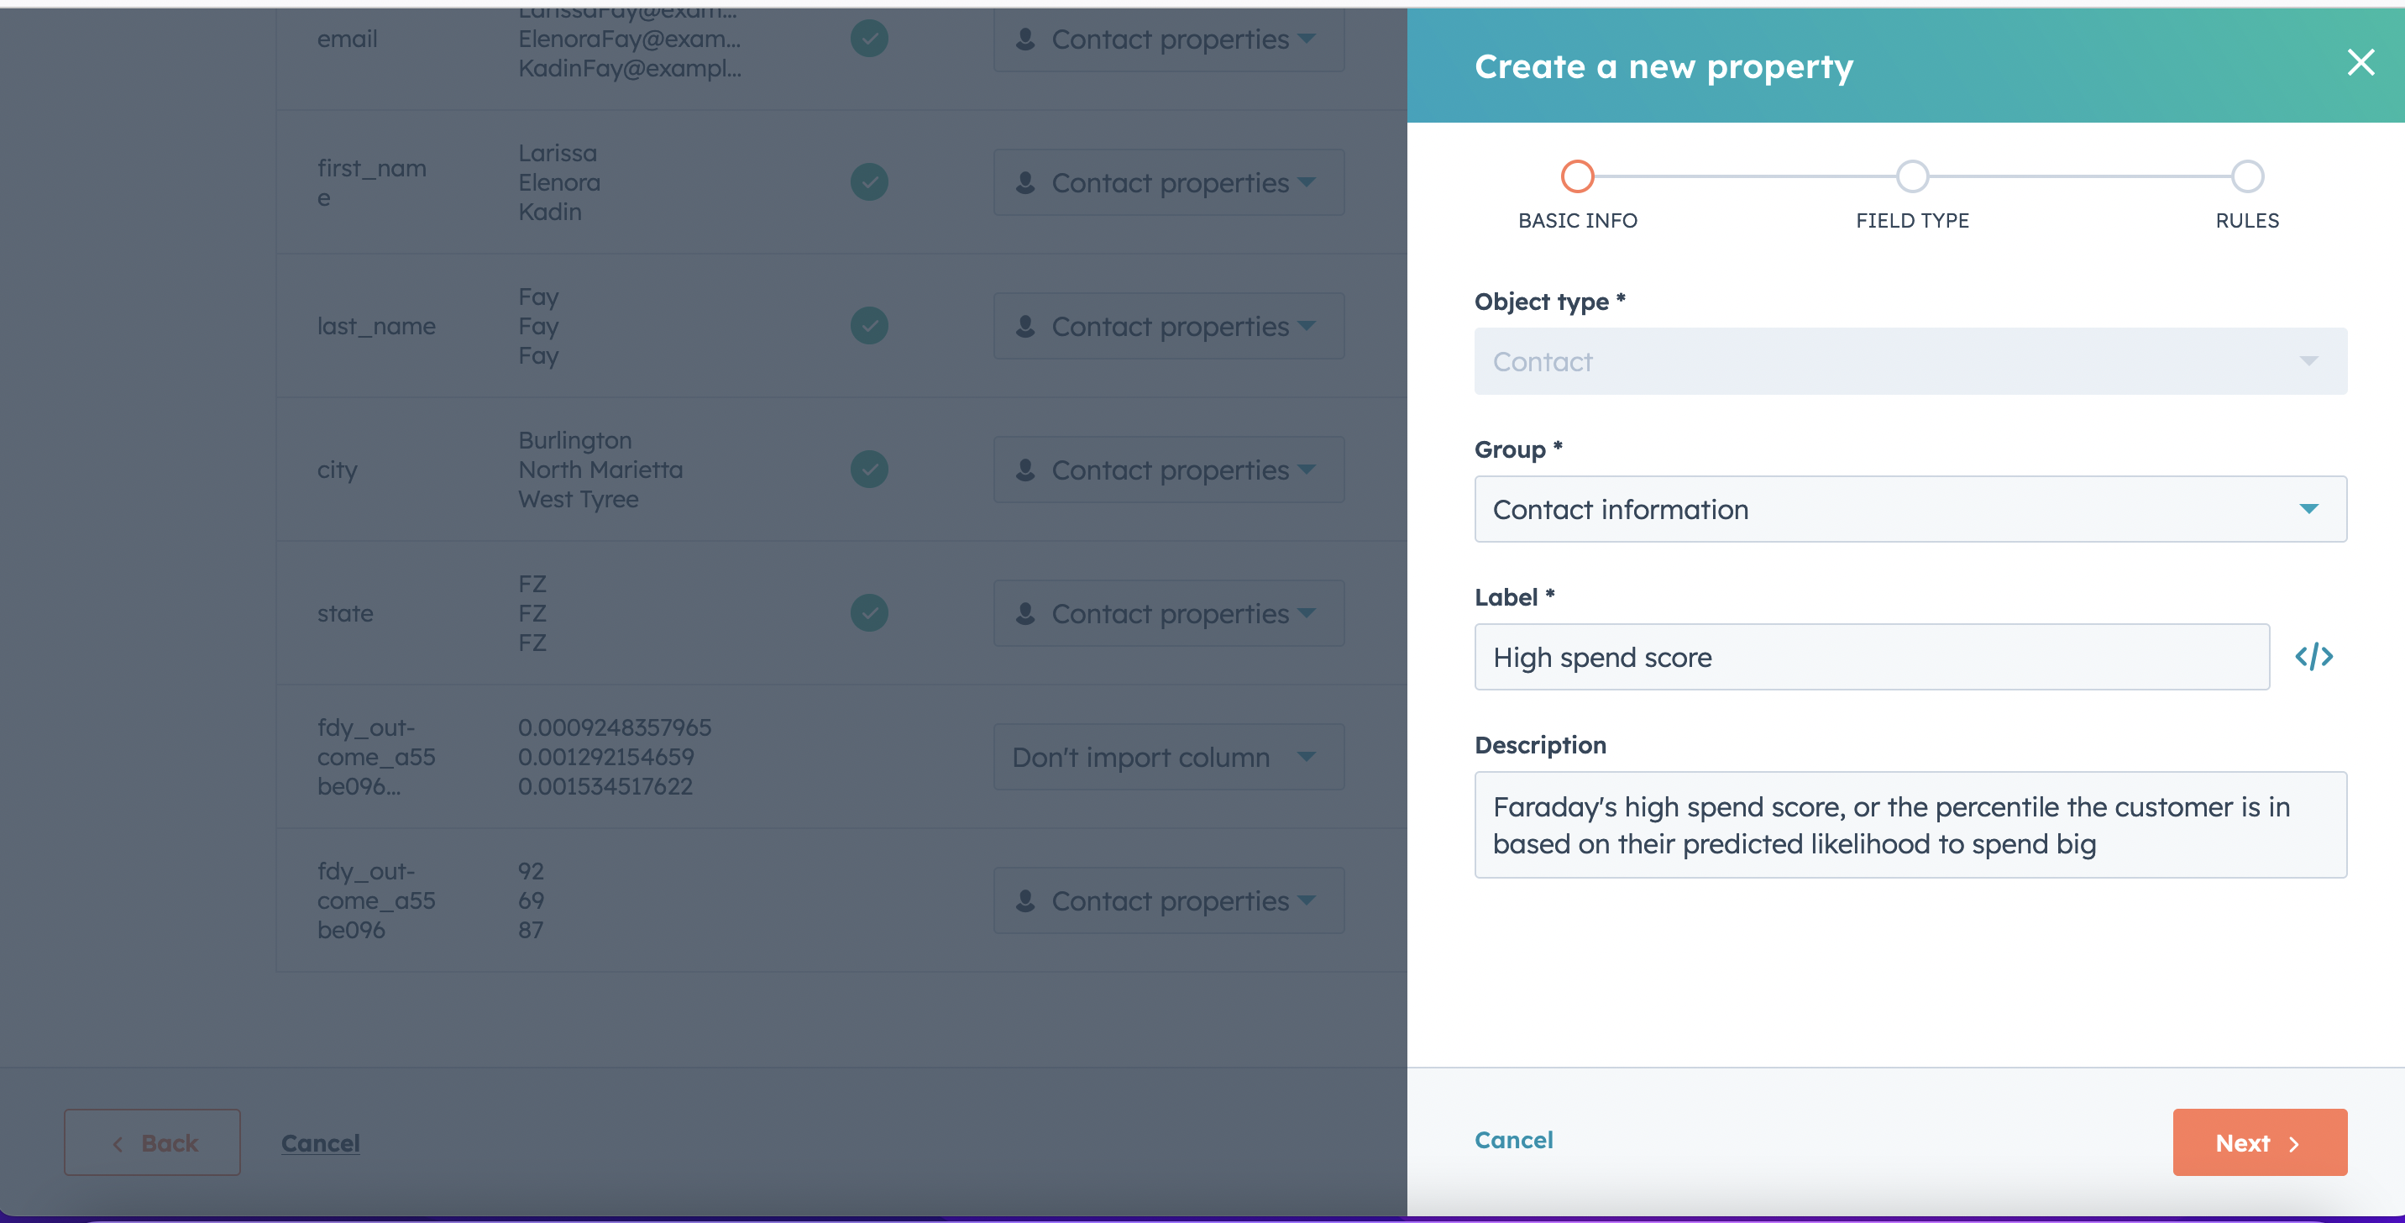Image resolution: width=2405 pixels, height=1223 pixels.
Task: Click the checkmark icon on last_name row
Action: point(868,324)
